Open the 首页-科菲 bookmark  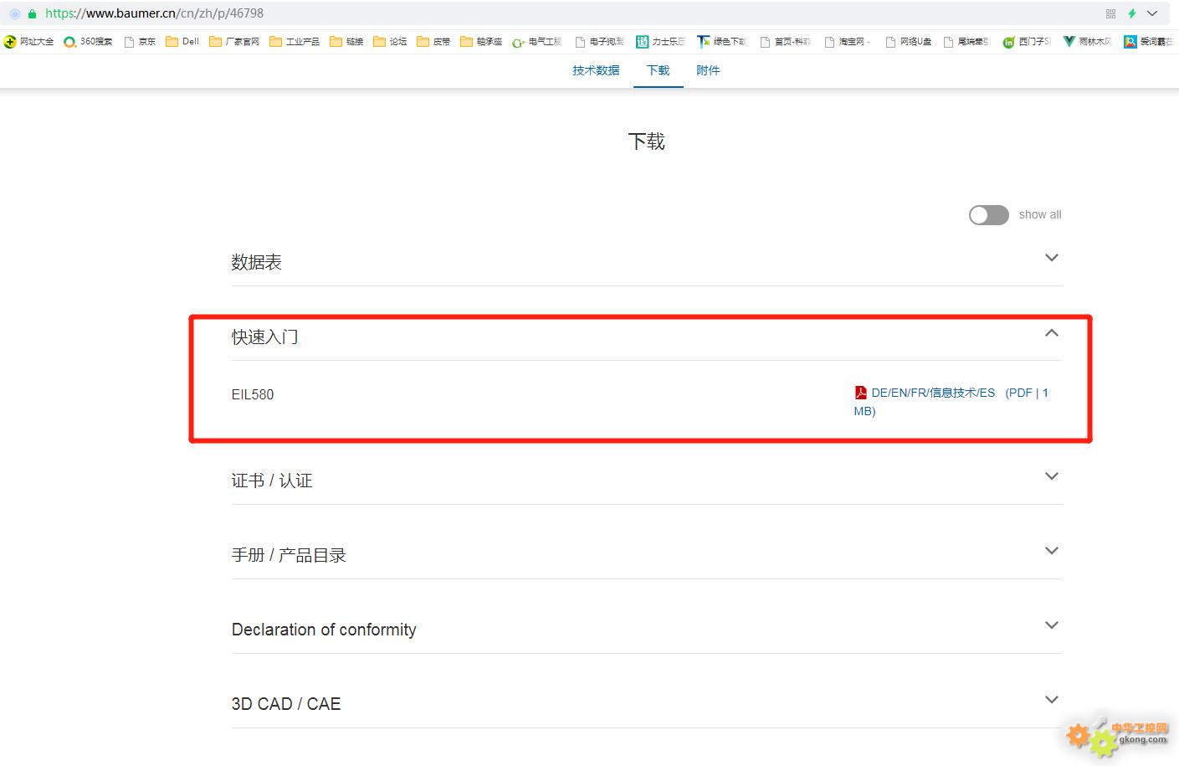785,41
